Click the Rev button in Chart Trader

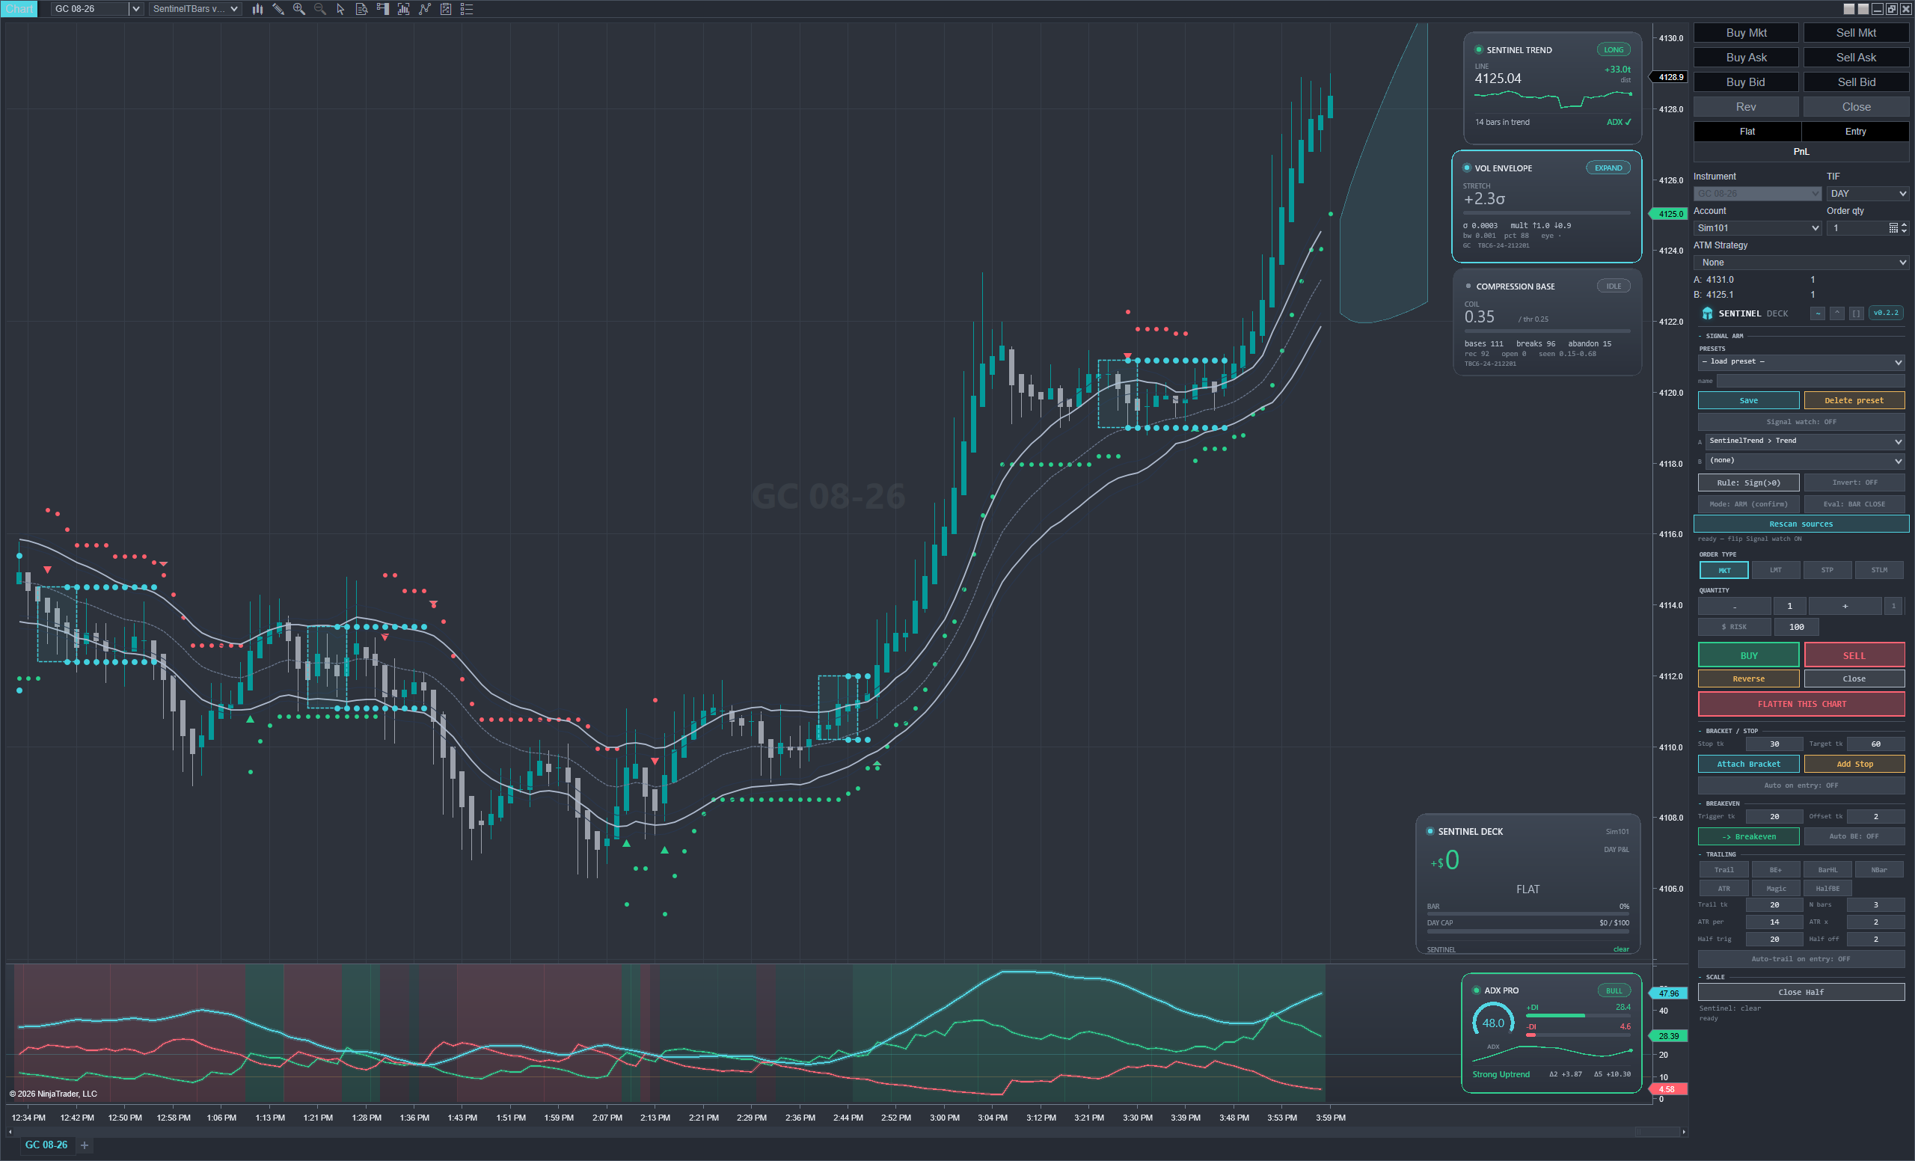point(1747,107)
